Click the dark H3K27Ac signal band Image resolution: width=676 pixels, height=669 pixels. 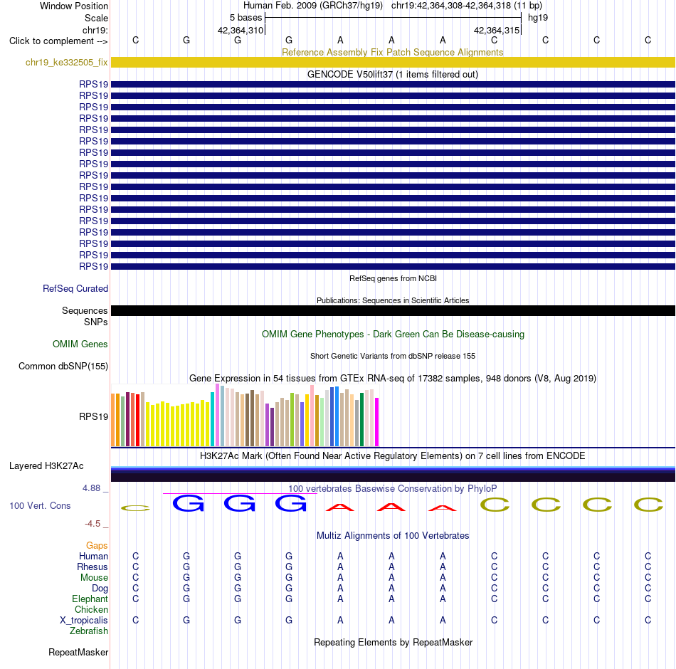click(x=393, y=474)
